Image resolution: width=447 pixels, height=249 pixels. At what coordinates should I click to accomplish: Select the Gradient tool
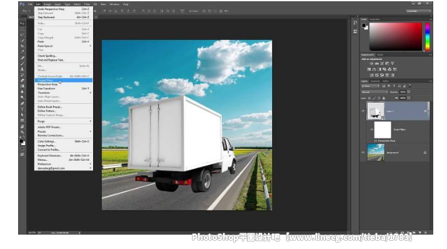coord(23,86)
